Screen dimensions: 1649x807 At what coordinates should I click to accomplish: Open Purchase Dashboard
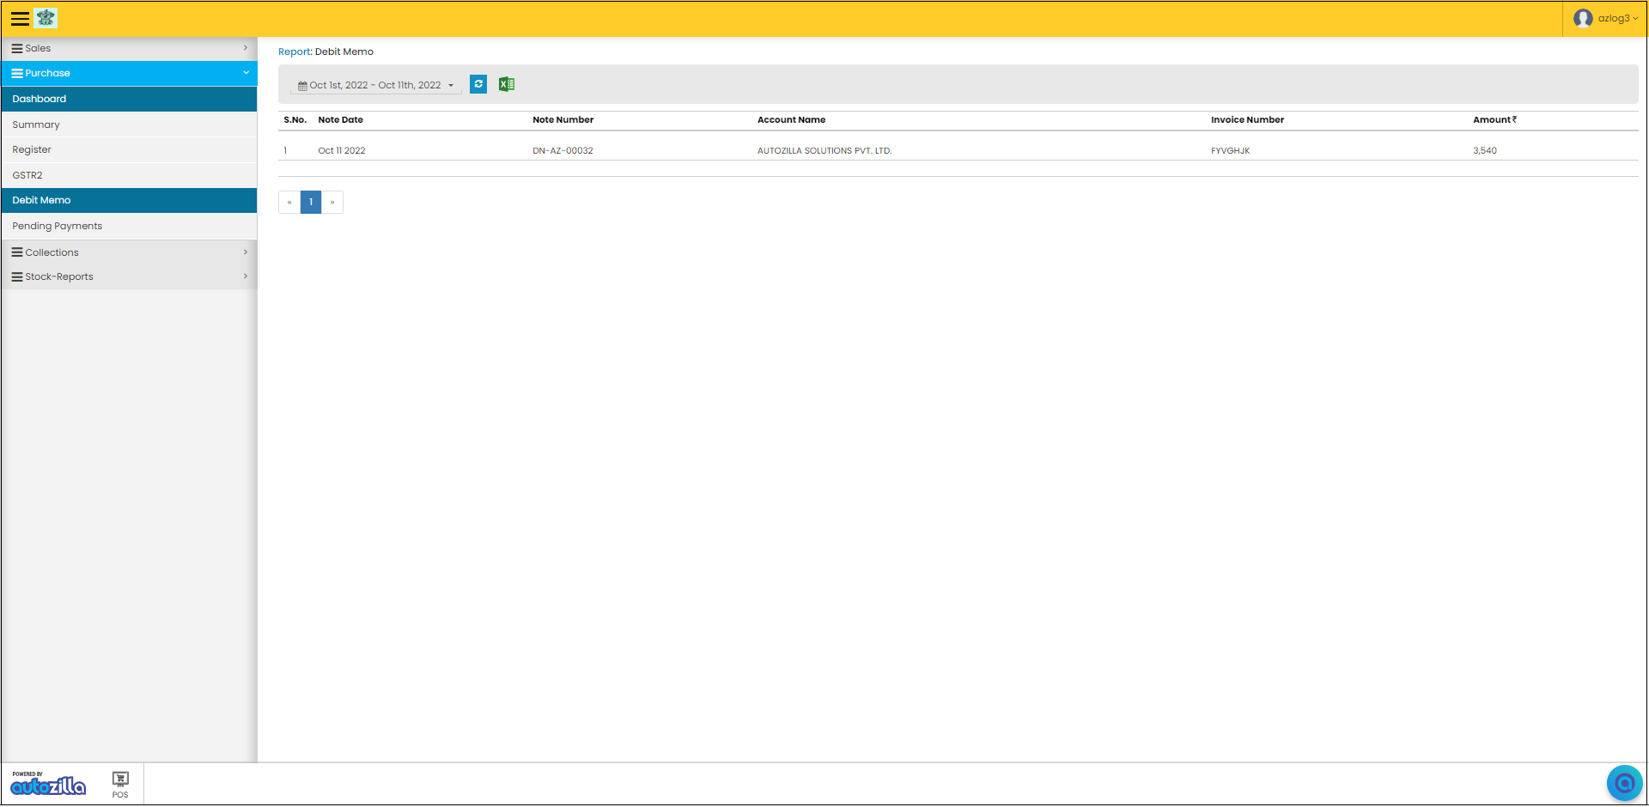click(129, 99)
